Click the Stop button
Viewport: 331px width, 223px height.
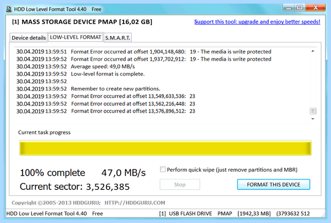(x=180, y=184)
